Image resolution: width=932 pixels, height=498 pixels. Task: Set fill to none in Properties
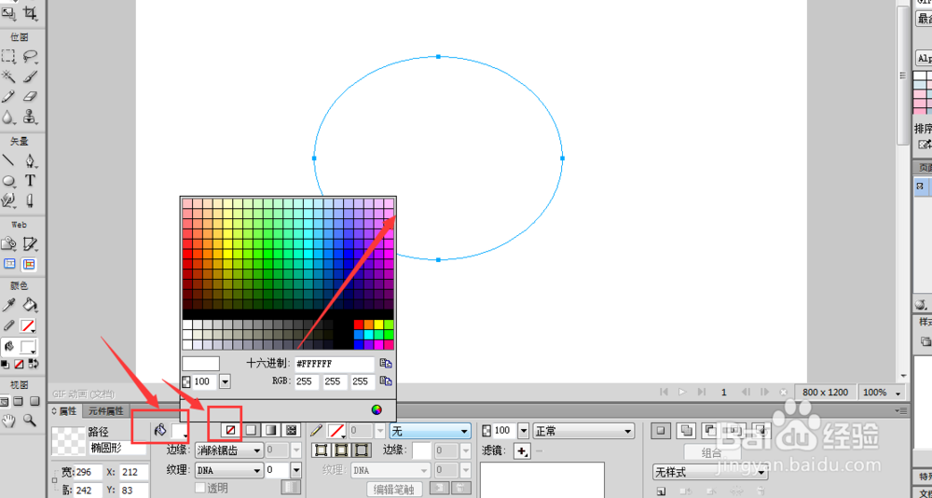(x=230, y=430)
